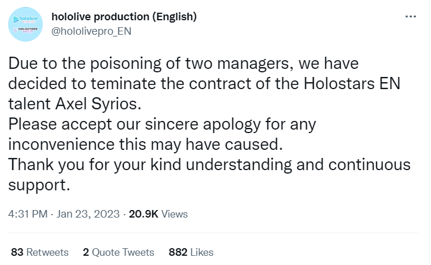Screen dimensions: 431x265
Task: Click the 4:31 PM time text
Action: click(28, 214)
